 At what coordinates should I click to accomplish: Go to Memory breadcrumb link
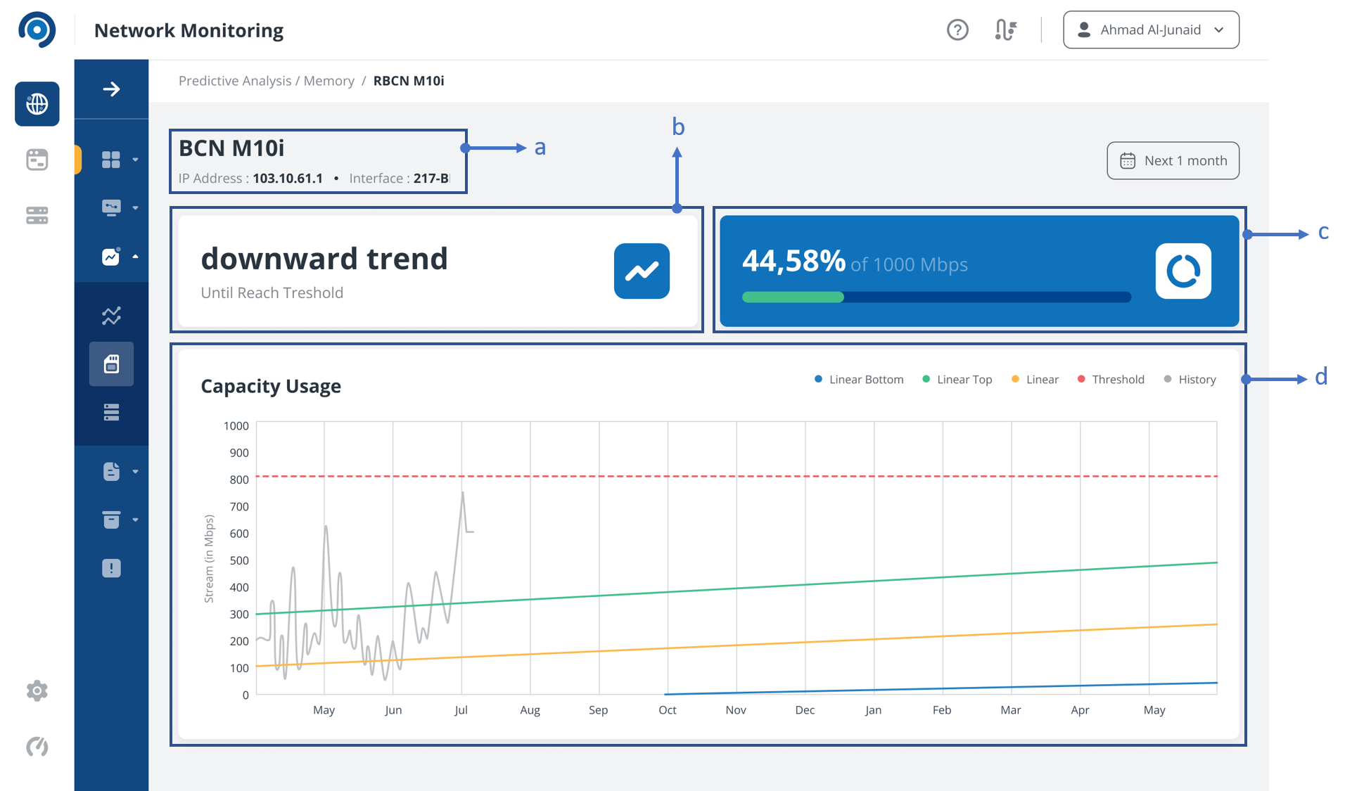(329, 81)
